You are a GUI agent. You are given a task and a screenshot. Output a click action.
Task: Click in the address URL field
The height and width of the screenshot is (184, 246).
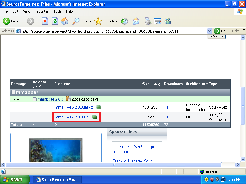pos(114,31)
